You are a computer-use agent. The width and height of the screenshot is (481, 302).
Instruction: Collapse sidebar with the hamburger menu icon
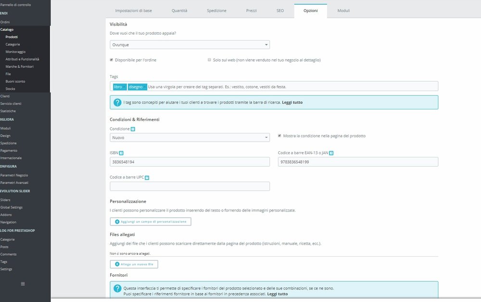pyautogui.click(x=23, y=284)
